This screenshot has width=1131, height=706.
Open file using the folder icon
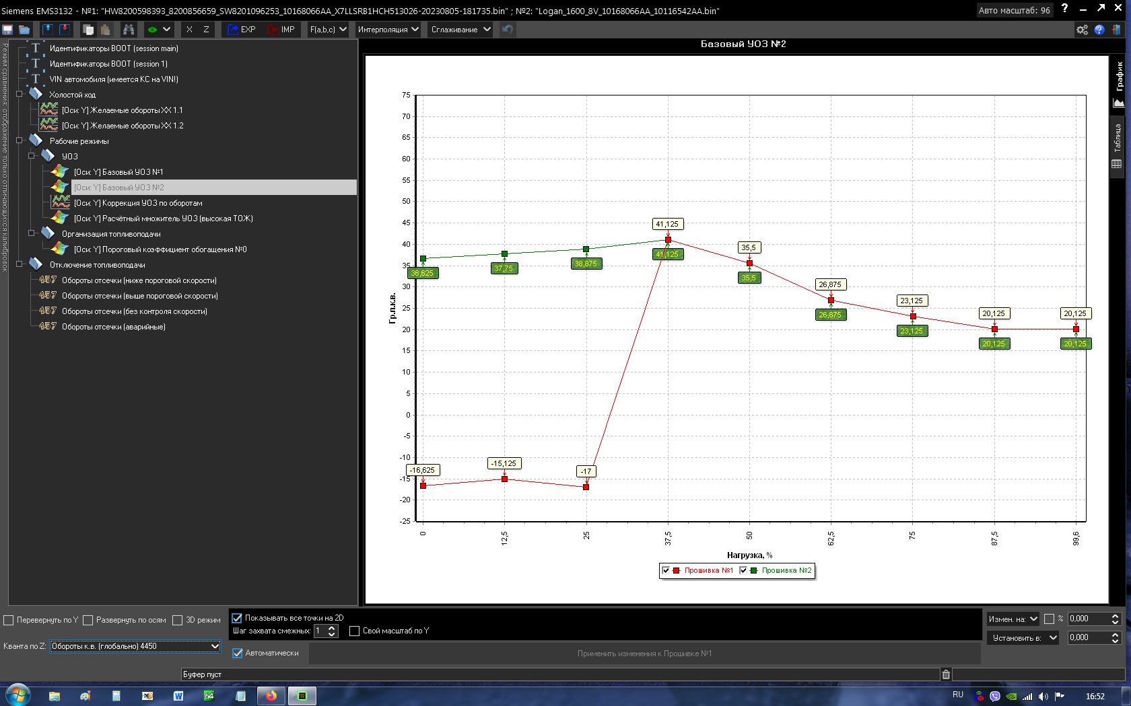tap(24, 30)
